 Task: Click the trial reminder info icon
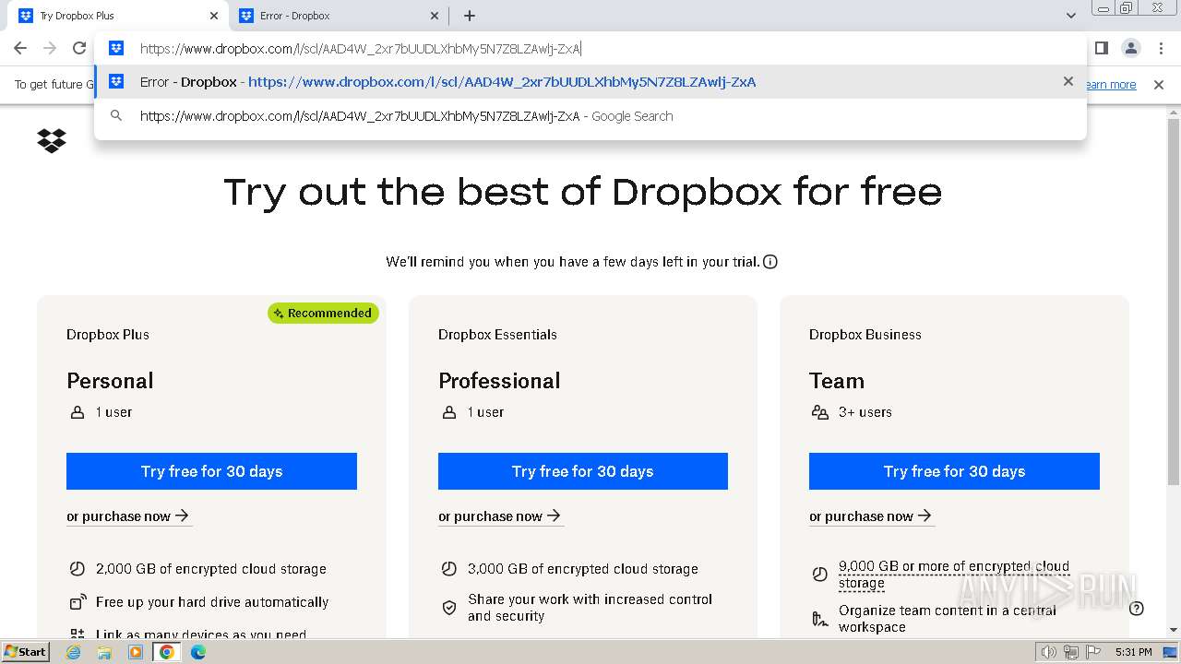[770, 262]
